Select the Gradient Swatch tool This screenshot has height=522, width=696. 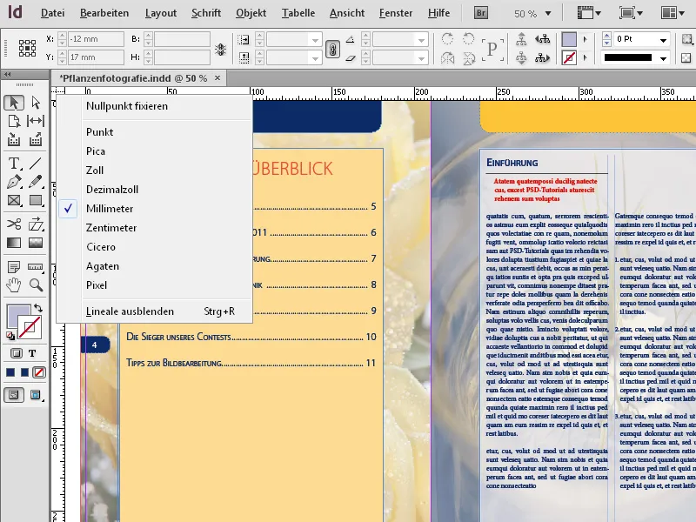point(14,243)
